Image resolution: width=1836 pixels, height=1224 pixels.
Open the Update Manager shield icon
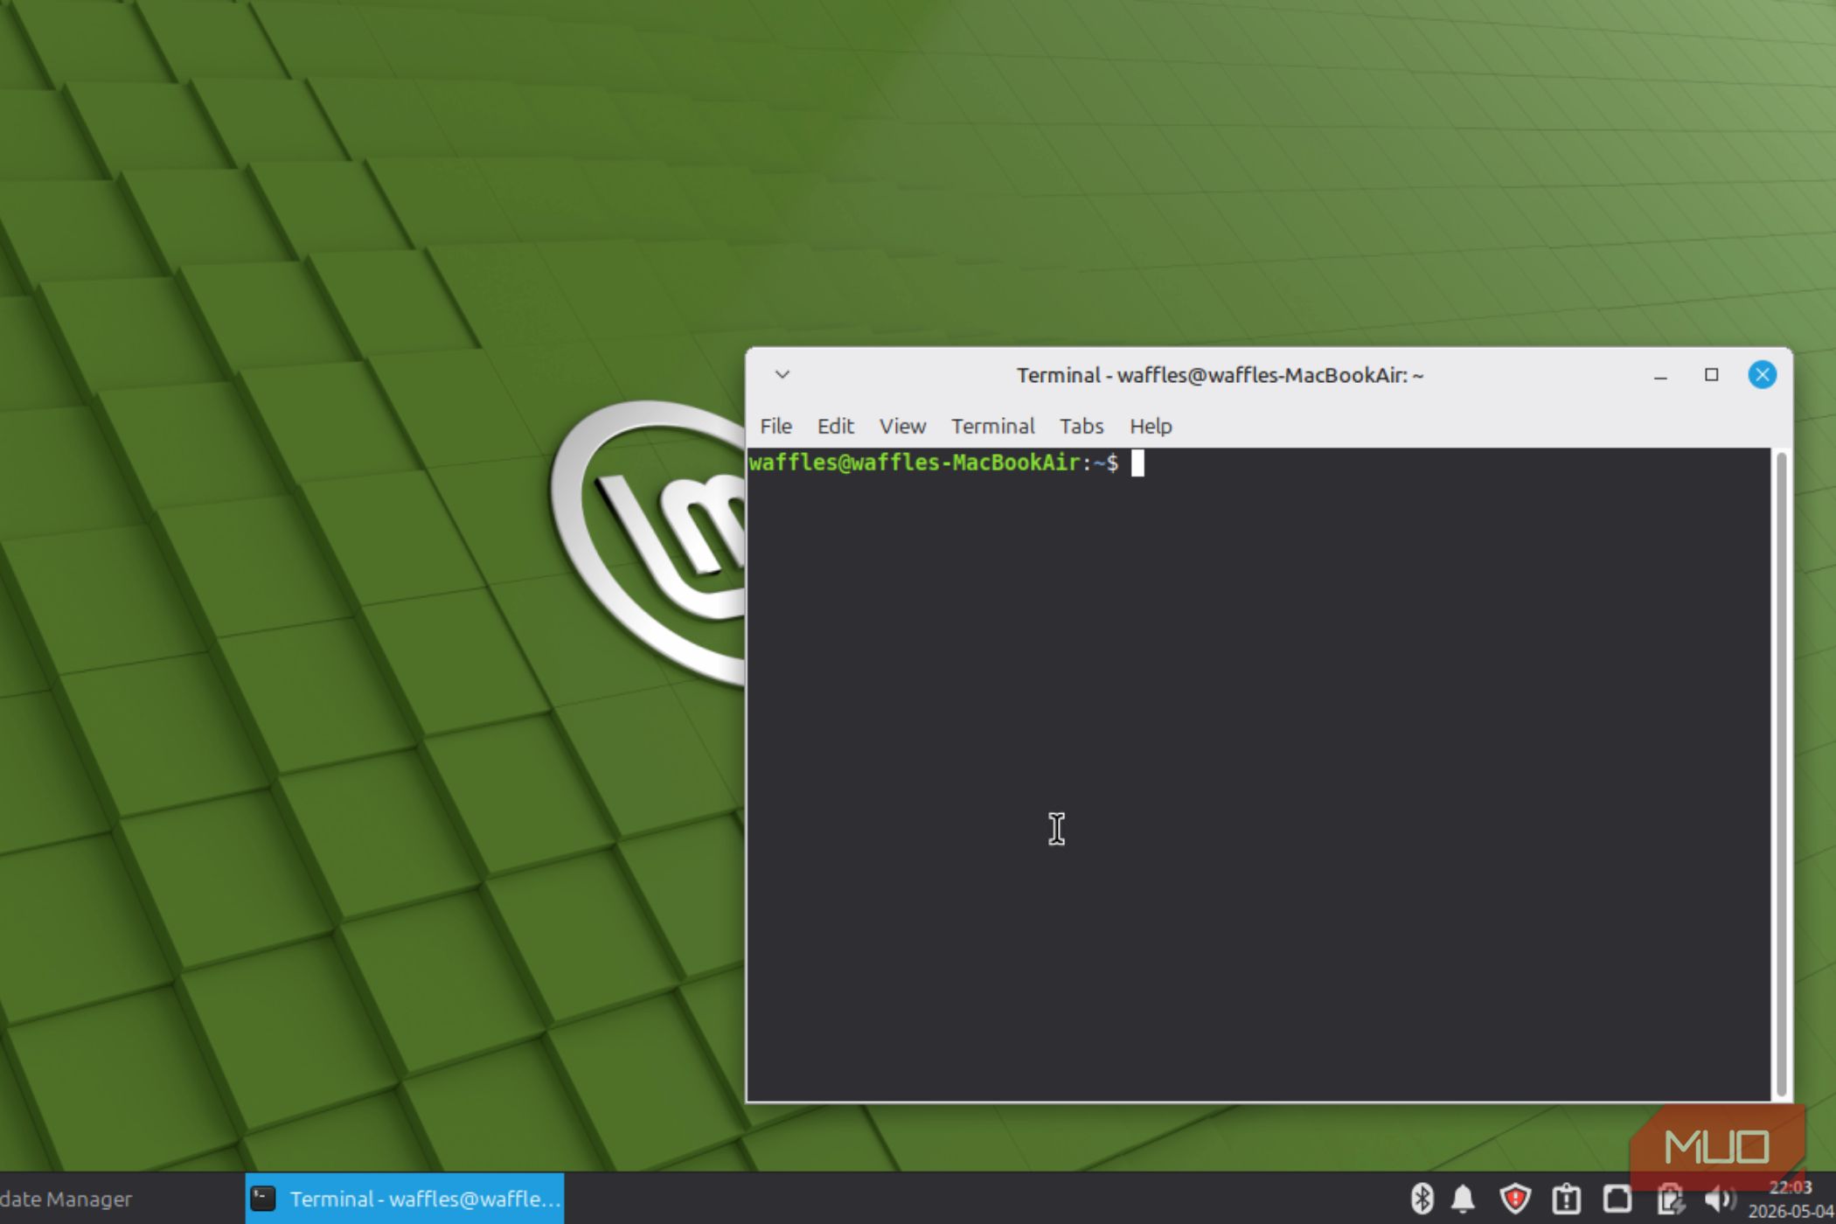pyautogui.click(x=1515, y=1198)
